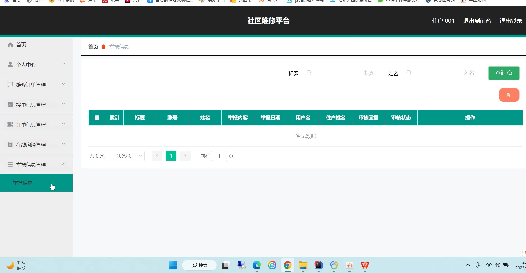This screenshot has width=526, height=273.
Task: Expand 在线沟通管理 using its chevron arrow
Action: tap(64, 144)
